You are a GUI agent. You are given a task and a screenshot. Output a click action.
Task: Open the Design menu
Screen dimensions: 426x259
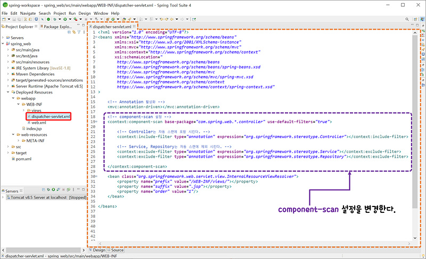tap(85, 13)
